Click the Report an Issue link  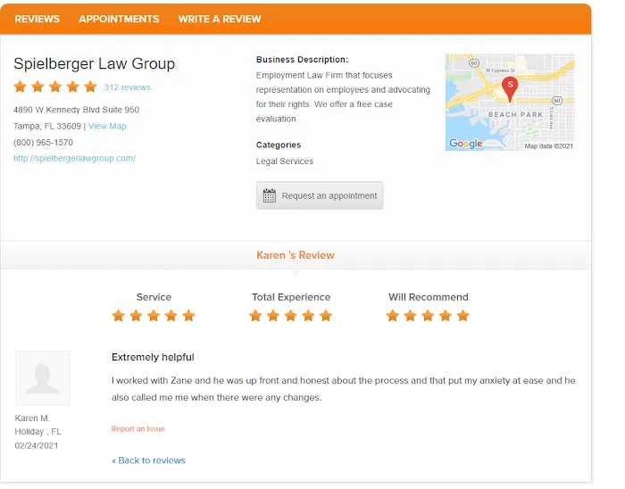pos(137,429)
